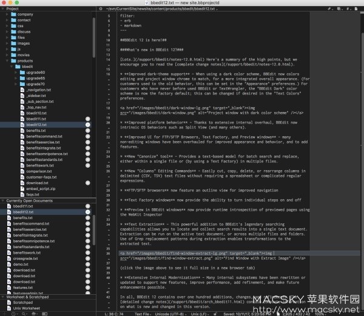
Task: Open benefitswork.txt in Currently Open Documents
Action: (x=27, y=253)
